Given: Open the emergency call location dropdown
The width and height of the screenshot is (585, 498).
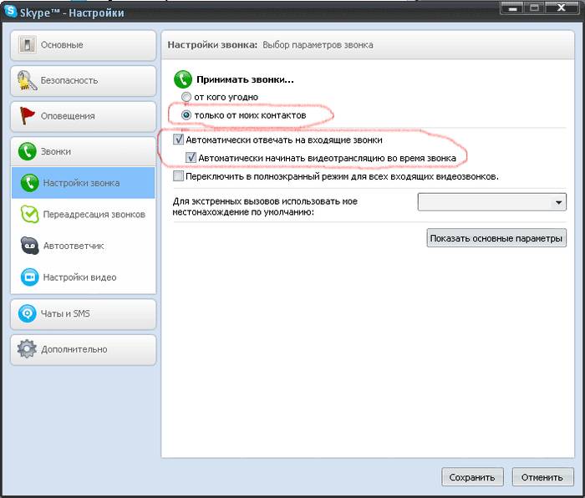Looking at the screenshot, I should click(x=491, y=201).
